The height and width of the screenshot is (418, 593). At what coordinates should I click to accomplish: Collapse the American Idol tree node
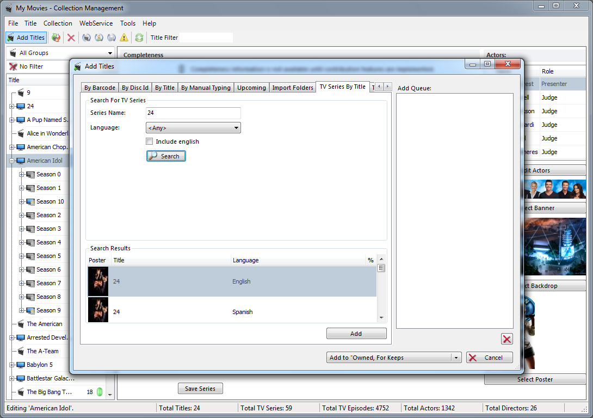(x=12, y=161)
